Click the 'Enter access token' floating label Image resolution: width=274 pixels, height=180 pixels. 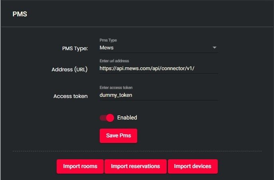point(116,88)
